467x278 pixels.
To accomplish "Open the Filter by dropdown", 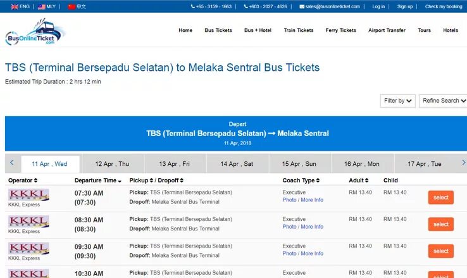I will pos(397,101).
